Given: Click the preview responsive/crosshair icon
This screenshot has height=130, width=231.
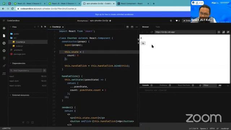Looking at the screenshot, I should click(x=219, y=32).
